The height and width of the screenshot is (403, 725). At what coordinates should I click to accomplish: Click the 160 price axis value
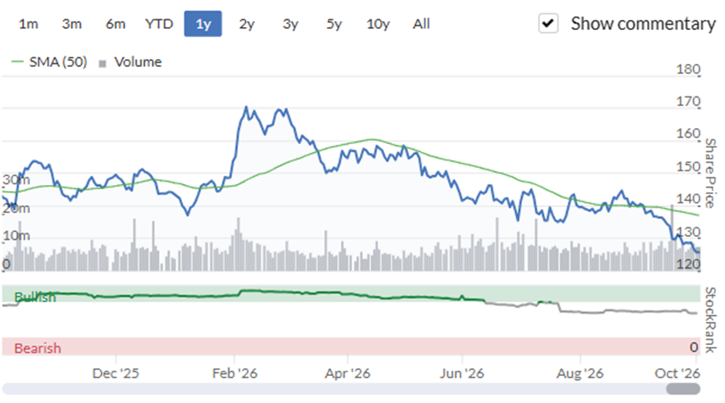[x=688, y=133]
